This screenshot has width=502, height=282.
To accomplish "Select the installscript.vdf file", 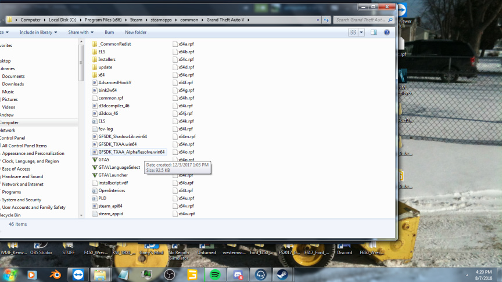I will point(110,183).
